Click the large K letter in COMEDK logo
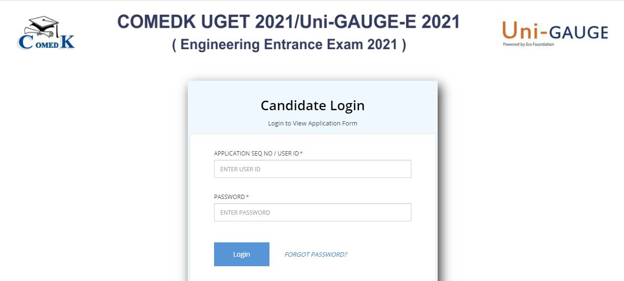 point(68,42)
